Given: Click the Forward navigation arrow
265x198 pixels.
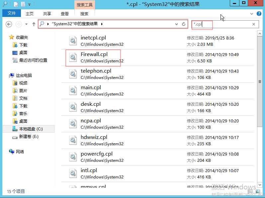Looking at the screenshot, I should [19, 24].
